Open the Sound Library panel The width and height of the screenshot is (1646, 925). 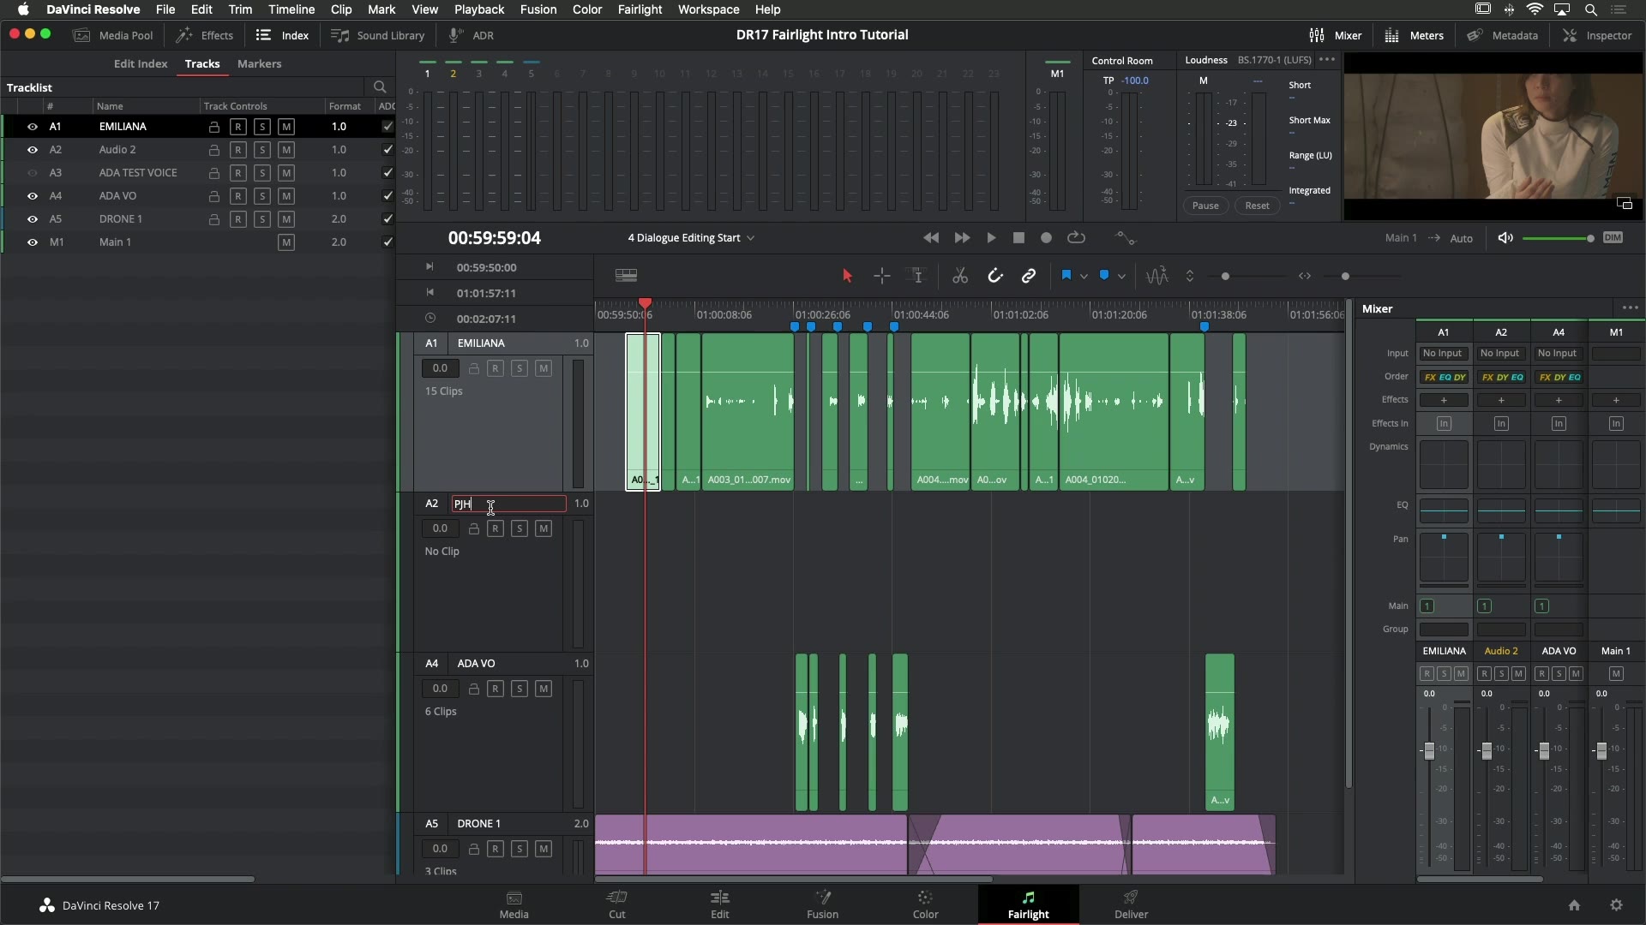coord(378,35)
